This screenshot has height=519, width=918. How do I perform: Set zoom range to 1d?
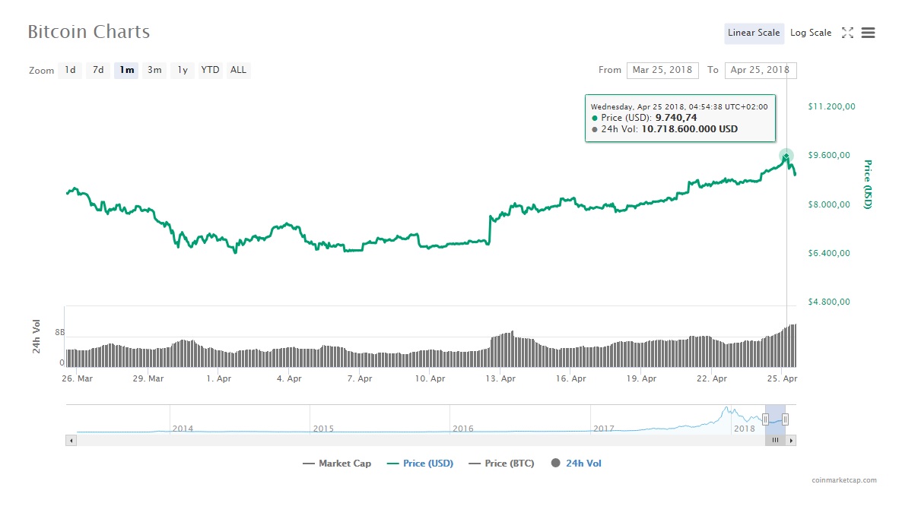coord(70,70)
